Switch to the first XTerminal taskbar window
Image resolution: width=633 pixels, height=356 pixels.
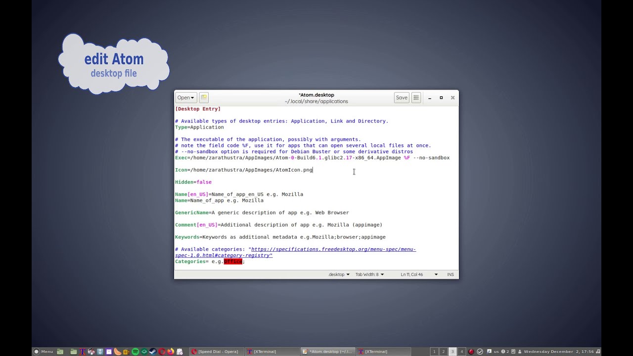coord(271,352)
